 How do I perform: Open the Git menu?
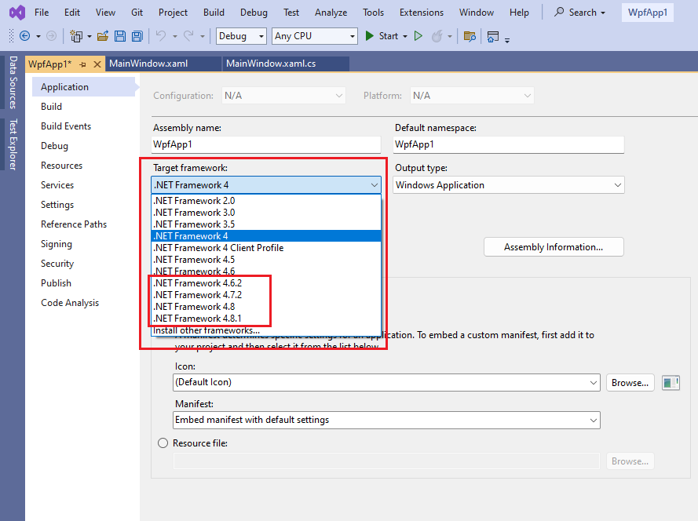tap(137, 13)
